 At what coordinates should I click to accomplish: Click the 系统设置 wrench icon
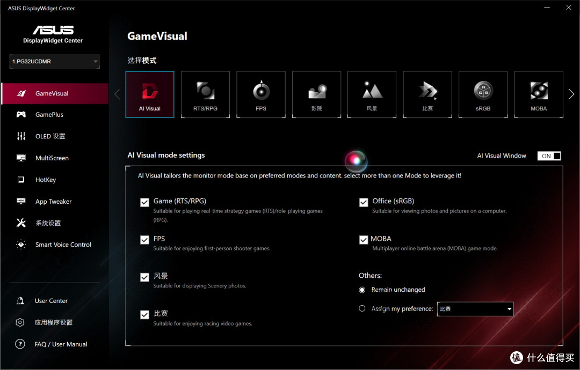[21, 223]
